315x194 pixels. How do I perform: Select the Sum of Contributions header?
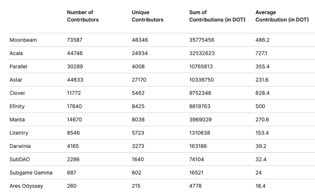(217, 16)
